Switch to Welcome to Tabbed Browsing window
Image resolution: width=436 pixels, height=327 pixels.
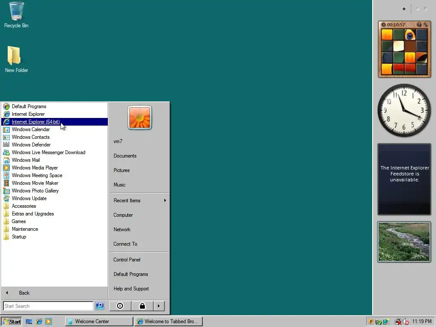(169, 321)
